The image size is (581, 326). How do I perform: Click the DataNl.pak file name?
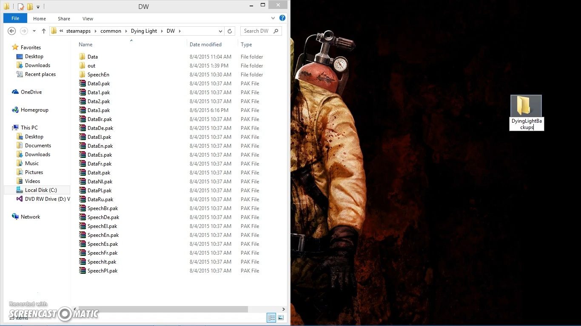100,182
